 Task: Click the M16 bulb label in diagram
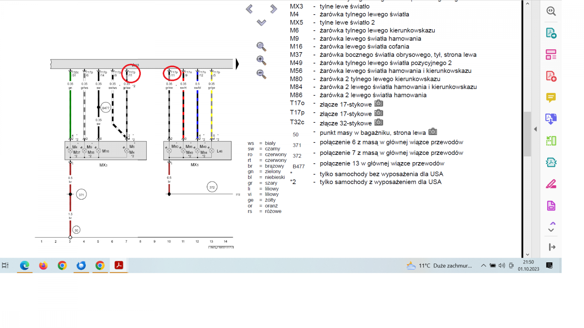105,151
